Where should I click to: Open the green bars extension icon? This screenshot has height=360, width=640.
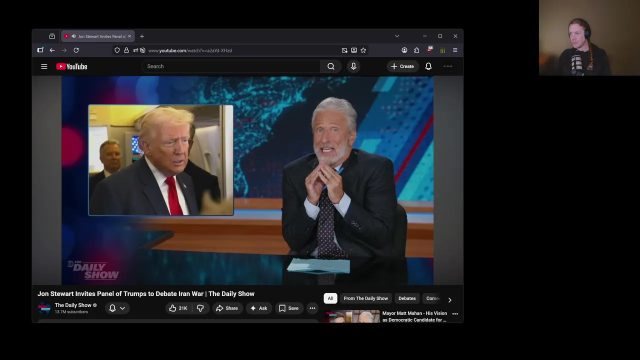(442, 50)
